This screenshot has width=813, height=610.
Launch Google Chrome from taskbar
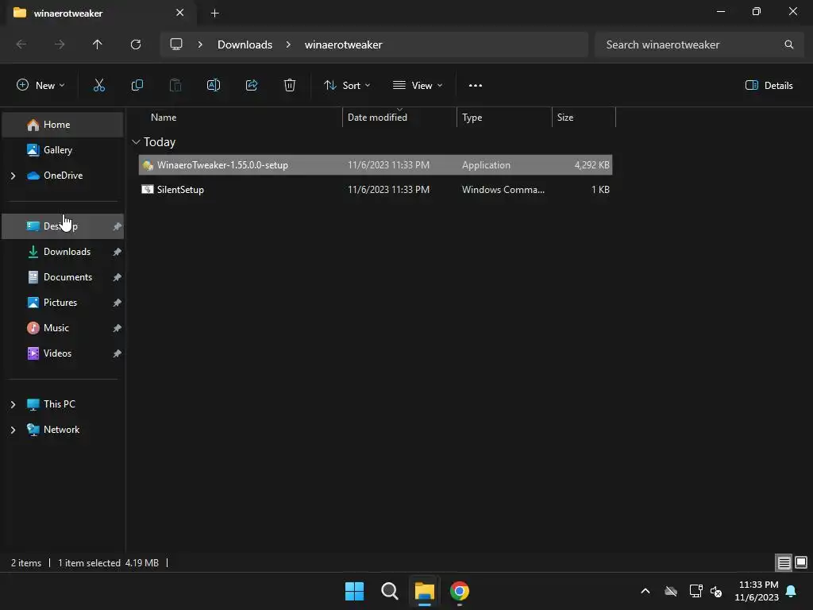(460, 591)
